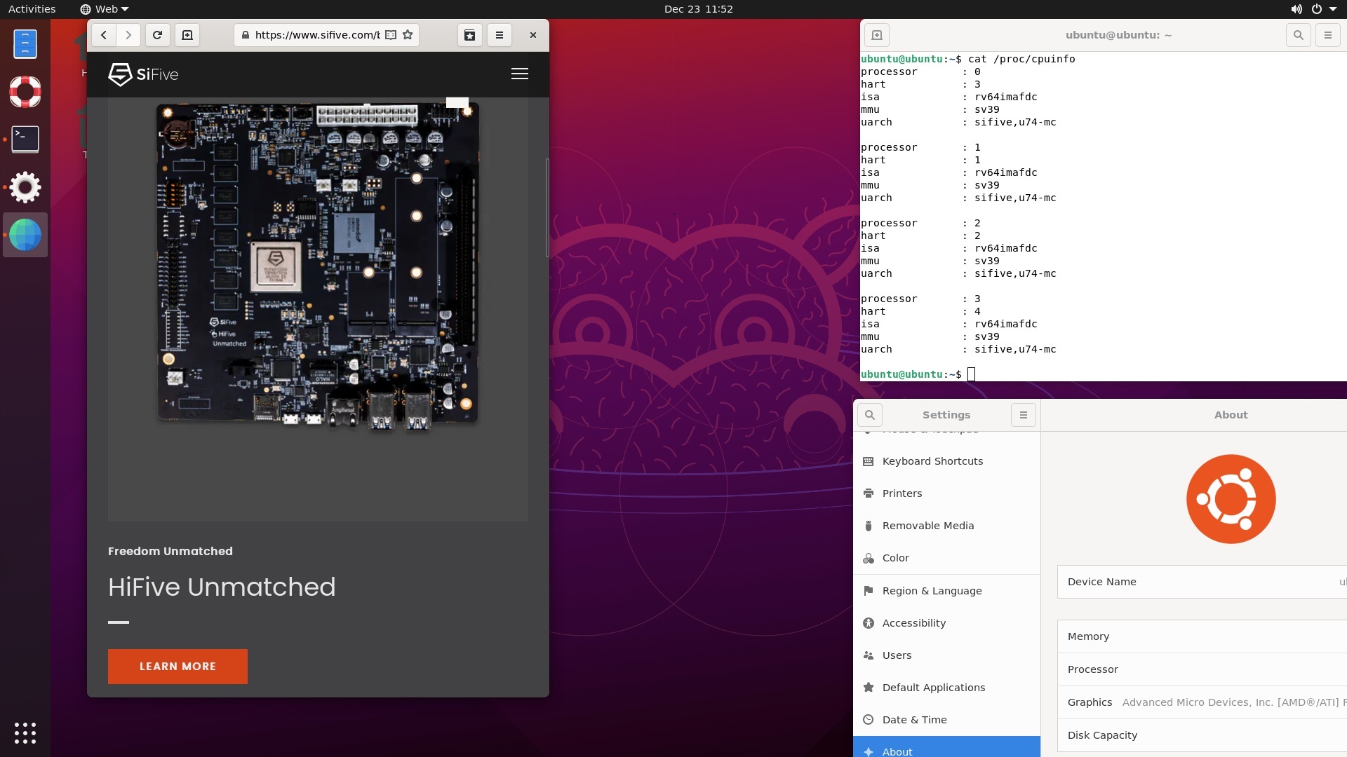Launch Files from the dock

tap(25, 44)
